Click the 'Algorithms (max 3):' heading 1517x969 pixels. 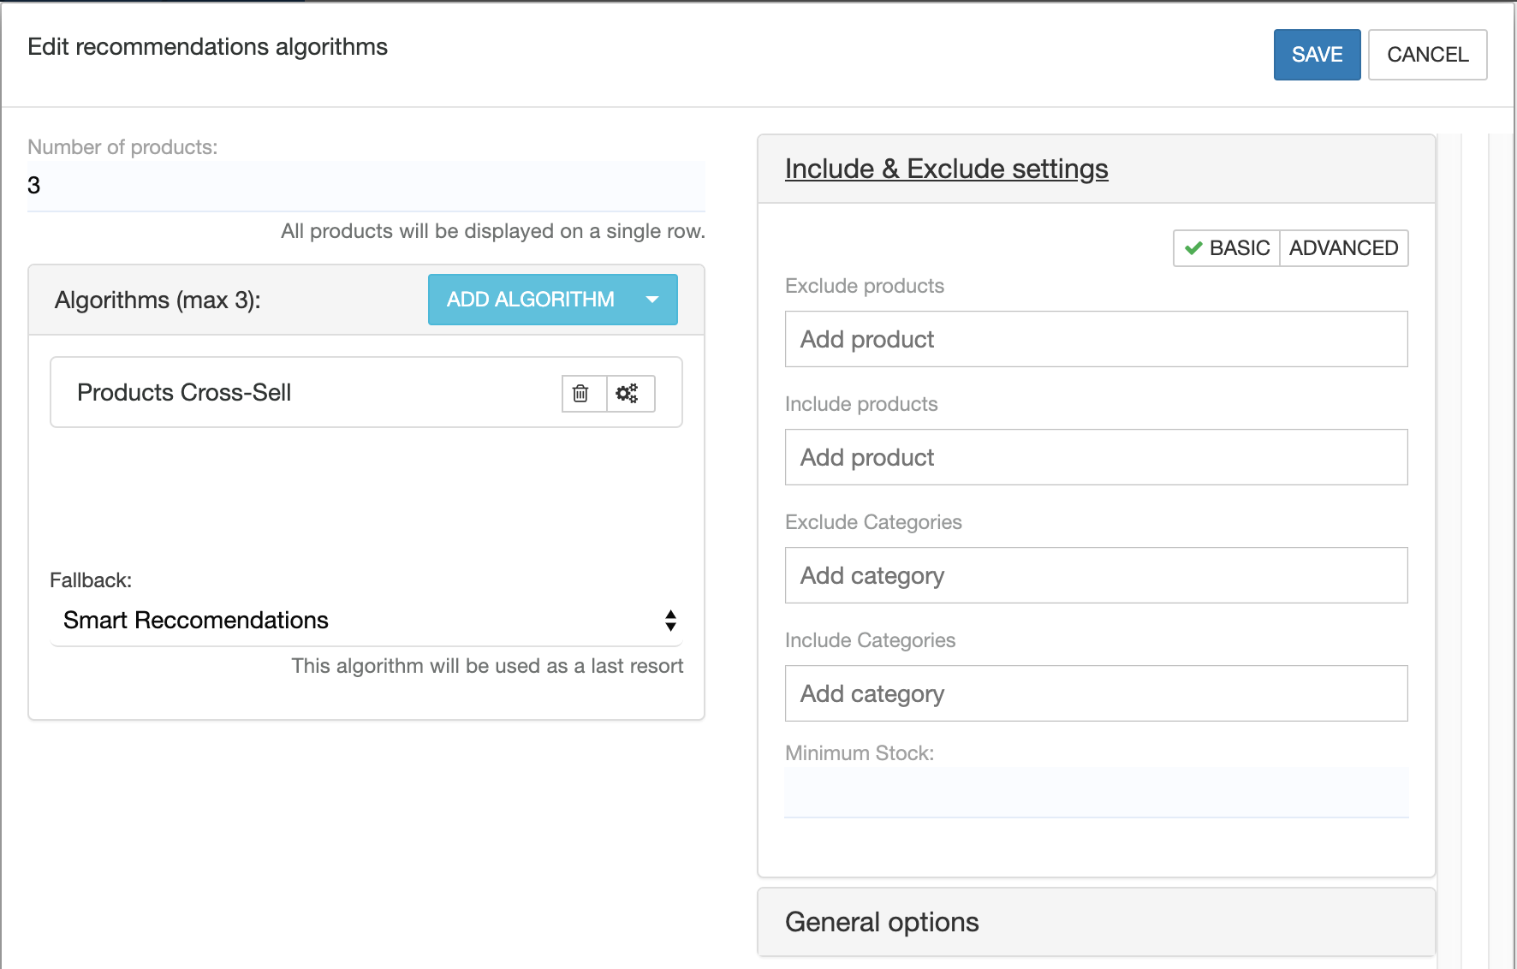[158, 300]
